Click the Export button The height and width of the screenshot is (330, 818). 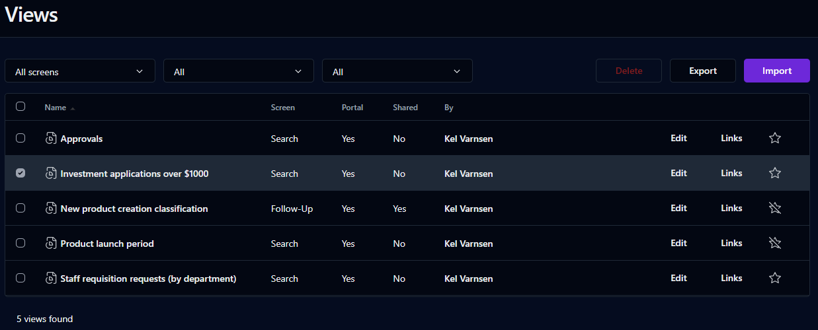(x=702, y=71)
